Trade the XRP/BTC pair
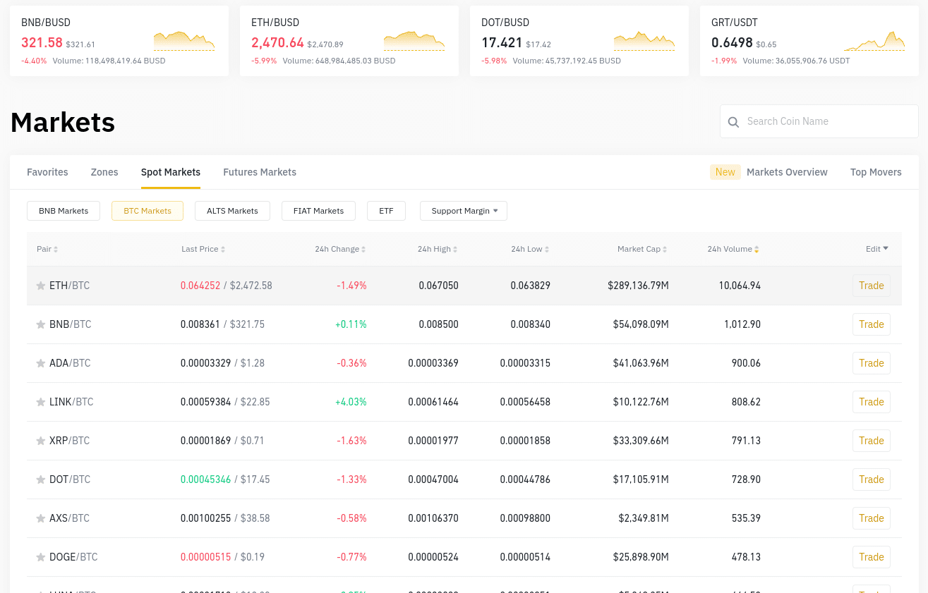The height and width of the screenshot is (593, 928). pos(872,441)
